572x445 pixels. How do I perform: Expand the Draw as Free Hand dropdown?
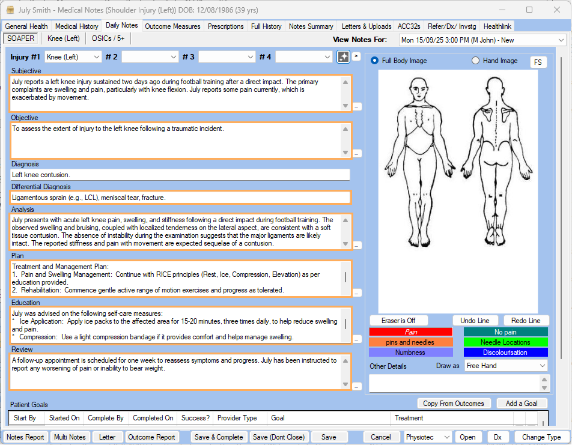[506, 366]
